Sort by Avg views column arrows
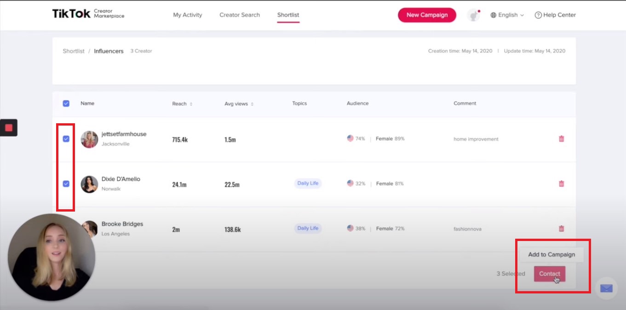This screenshot has height=310, width=626. tap(252, 104)
